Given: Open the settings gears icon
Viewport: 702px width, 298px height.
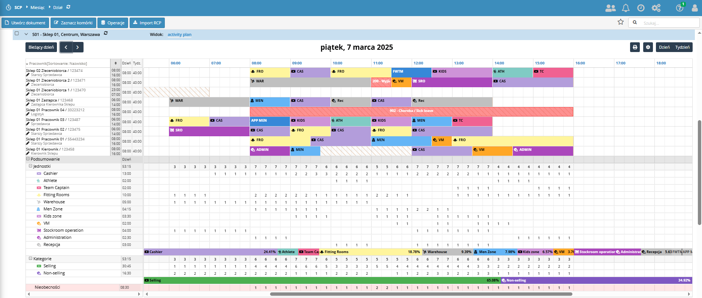Looking at the screenshot, I should [x=656, y=8].
